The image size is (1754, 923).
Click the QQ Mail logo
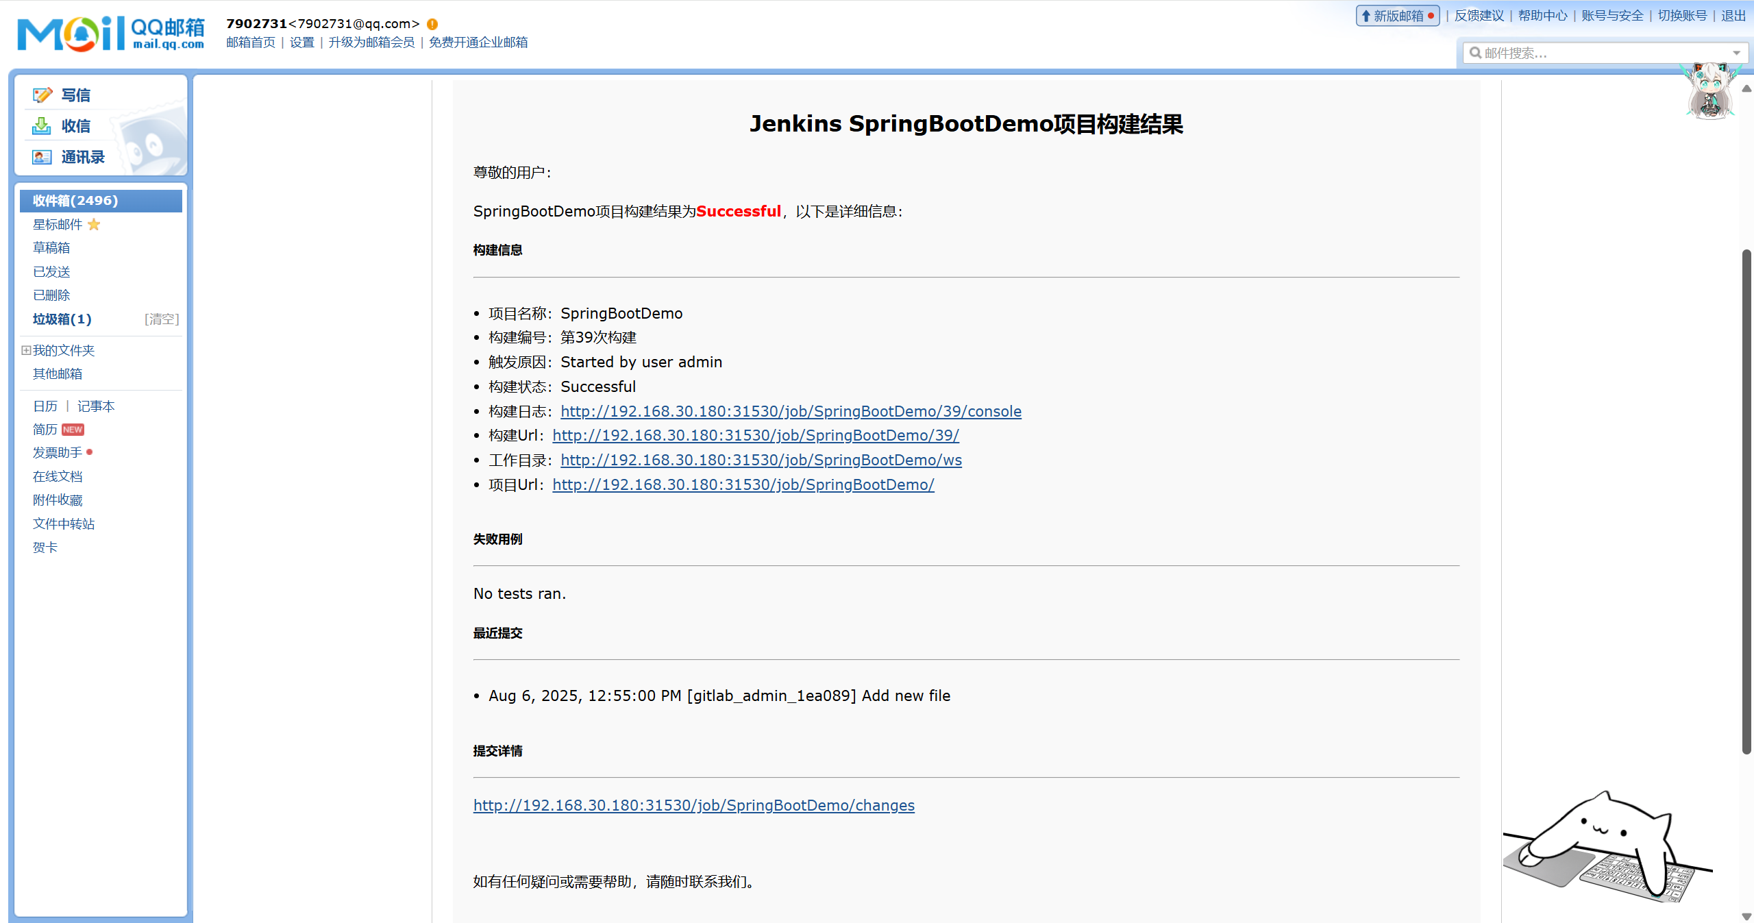pos(111,33)
